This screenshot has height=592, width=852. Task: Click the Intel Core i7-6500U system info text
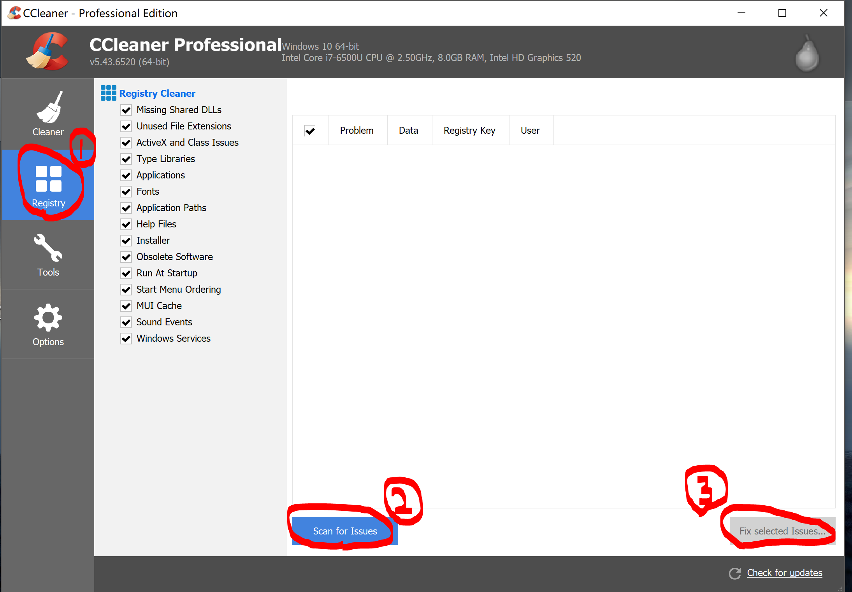click(431, 58)
